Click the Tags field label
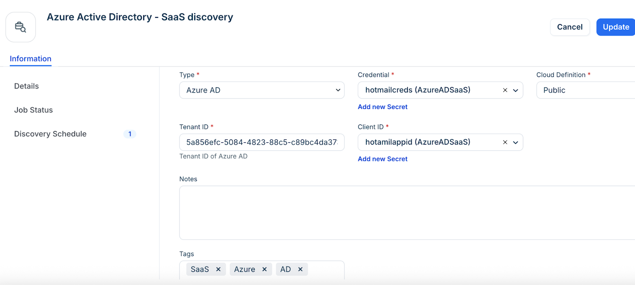This screenshot has height=285, width=635. [187, 254]
